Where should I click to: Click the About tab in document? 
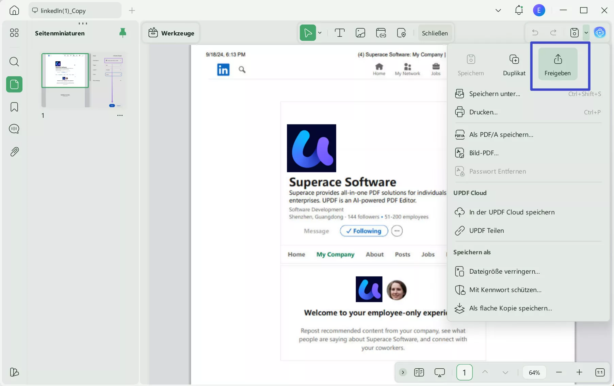375,254
